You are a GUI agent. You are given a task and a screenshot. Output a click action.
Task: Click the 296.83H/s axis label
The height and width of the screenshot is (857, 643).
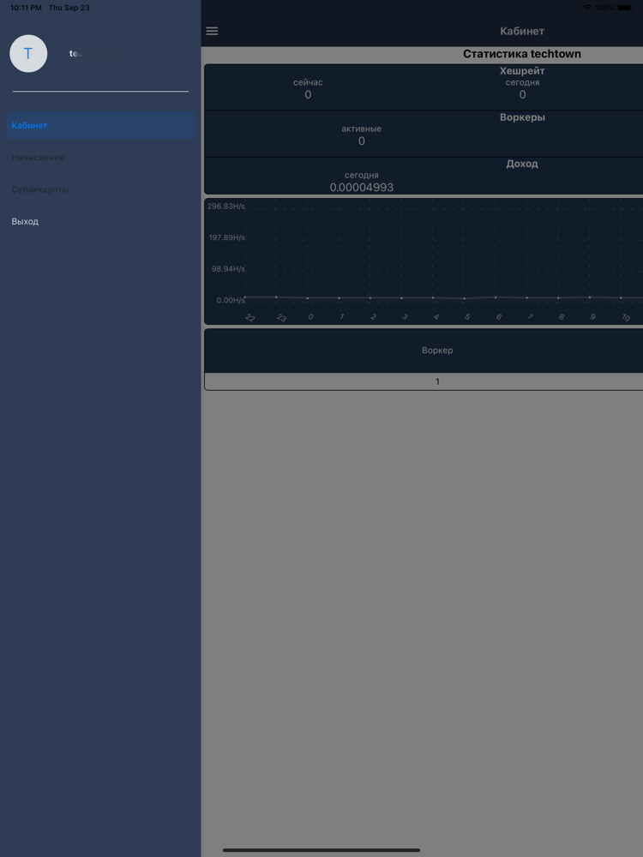click(225, 206)
